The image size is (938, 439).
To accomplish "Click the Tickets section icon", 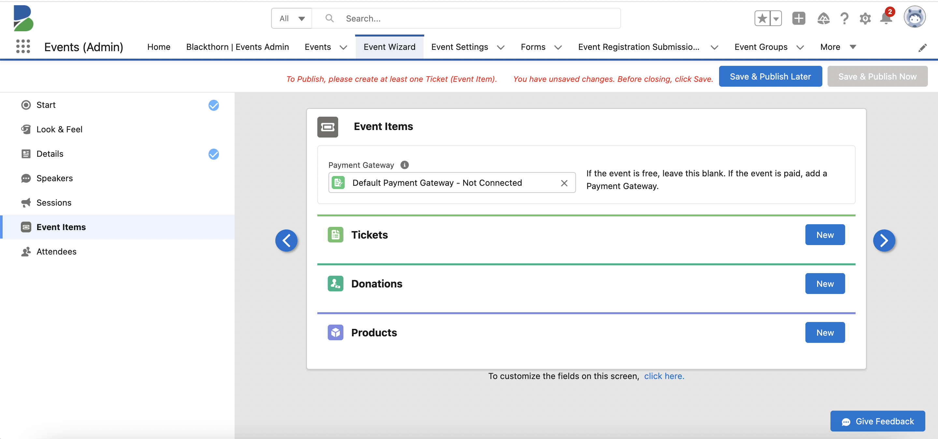I will pyautogui.click(x=335, y=235).
